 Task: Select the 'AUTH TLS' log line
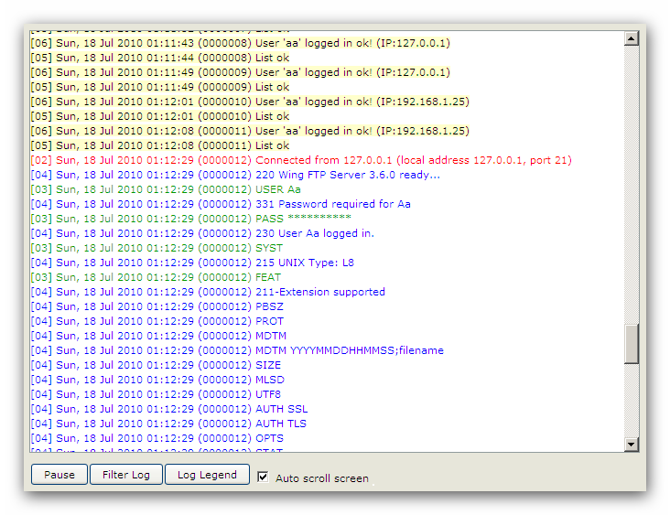click(168, 424)
